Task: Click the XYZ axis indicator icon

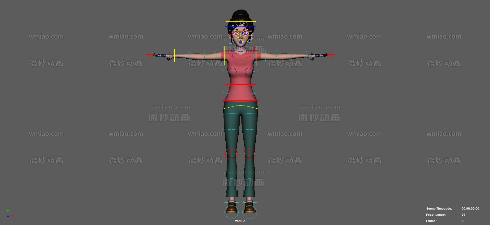Action: click(10, 214)
